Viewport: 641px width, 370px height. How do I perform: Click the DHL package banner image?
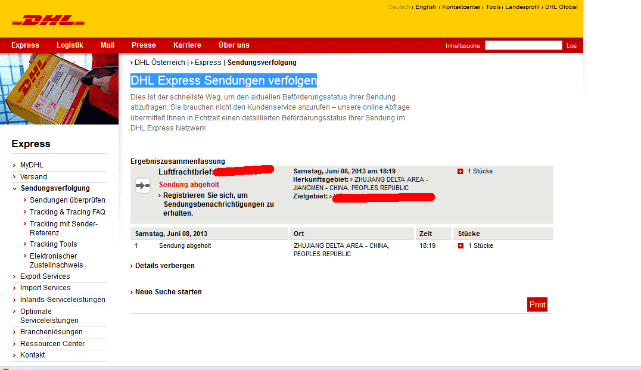point(60,89)
